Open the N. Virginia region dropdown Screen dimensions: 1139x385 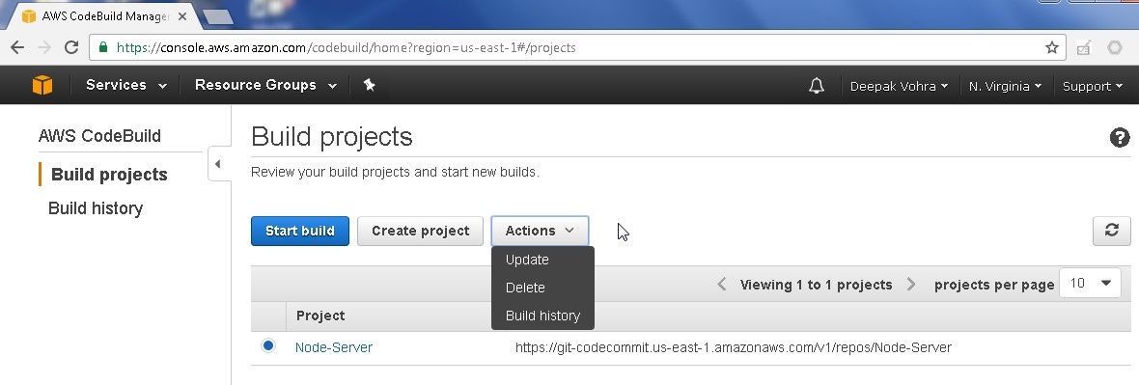1005,86
